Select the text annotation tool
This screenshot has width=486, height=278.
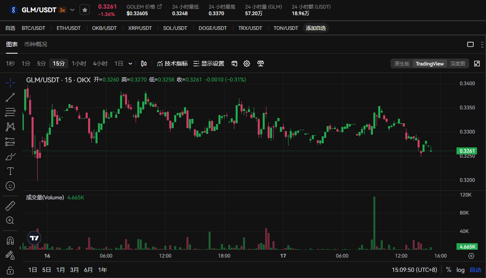(10, 171)
